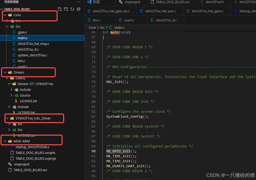Click the 资源管理器 explorer panel title
This screenshot has width=256, height=180.
point(11,2)
